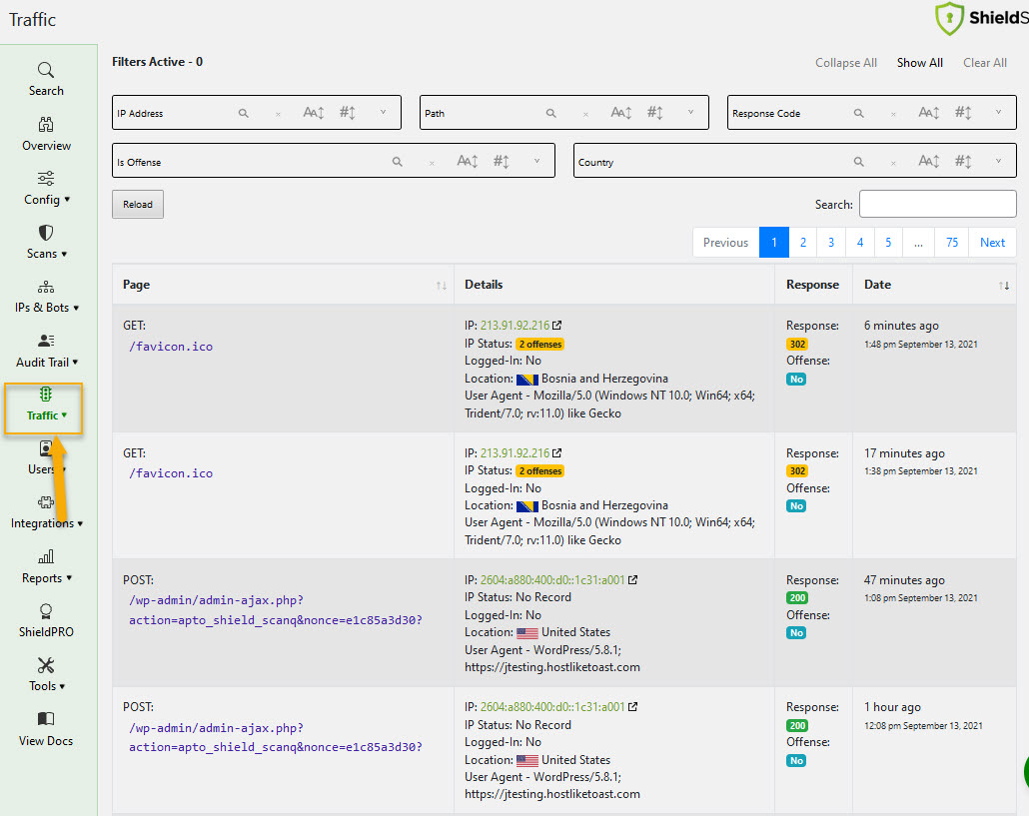The height and width of the screenshot is (816, 1029).
Task: Expand the Response Code filter dropdown arrow
Action: coord(998,112)
